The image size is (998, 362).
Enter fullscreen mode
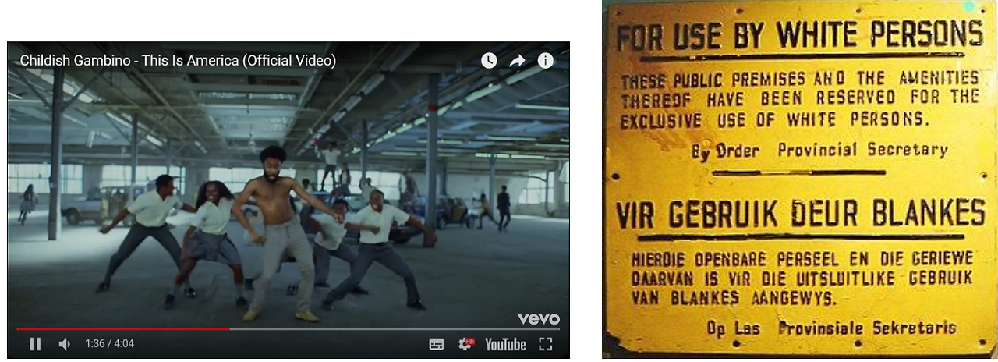pyautogui.click(x=546, y=344)
